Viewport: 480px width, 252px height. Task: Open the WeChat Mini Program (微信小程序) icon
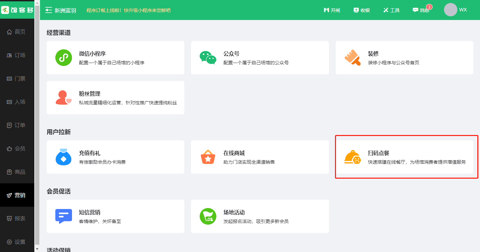[x=64, y=58]
